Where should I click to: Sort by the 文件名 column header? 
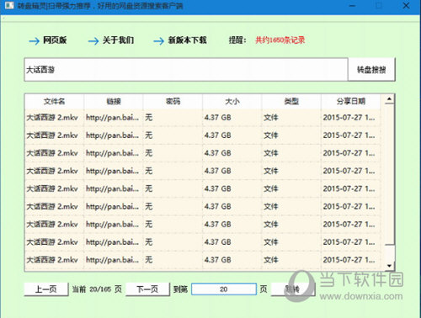click(54, 101)
